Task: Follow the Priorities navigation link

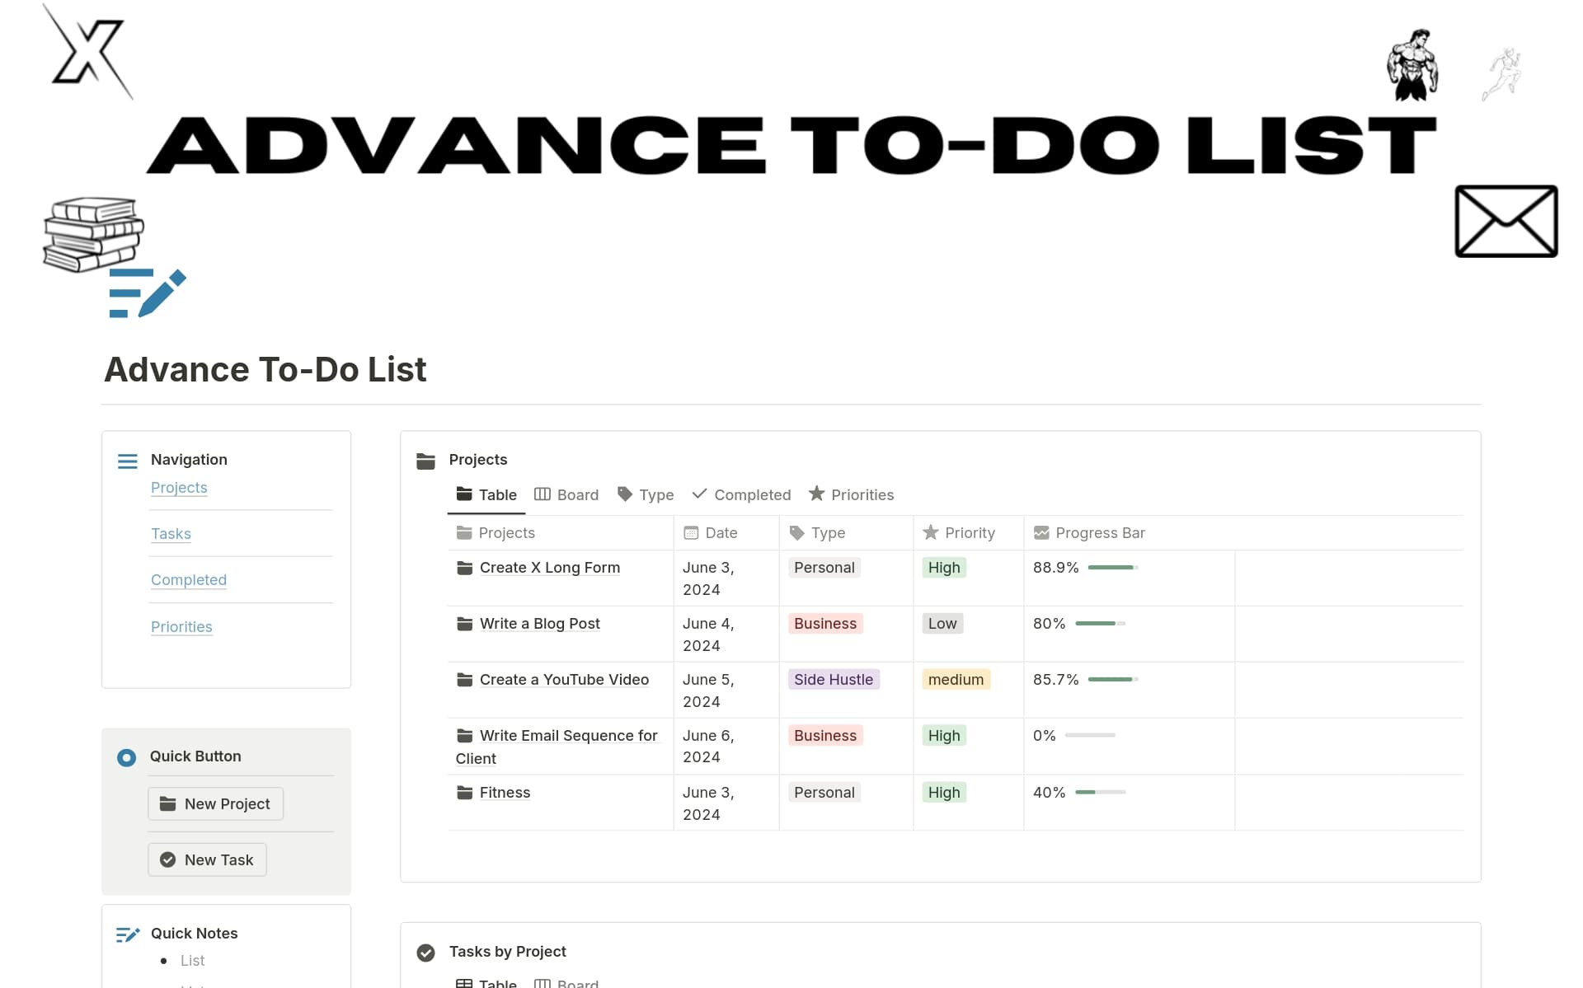Action: tap(181, 627)
